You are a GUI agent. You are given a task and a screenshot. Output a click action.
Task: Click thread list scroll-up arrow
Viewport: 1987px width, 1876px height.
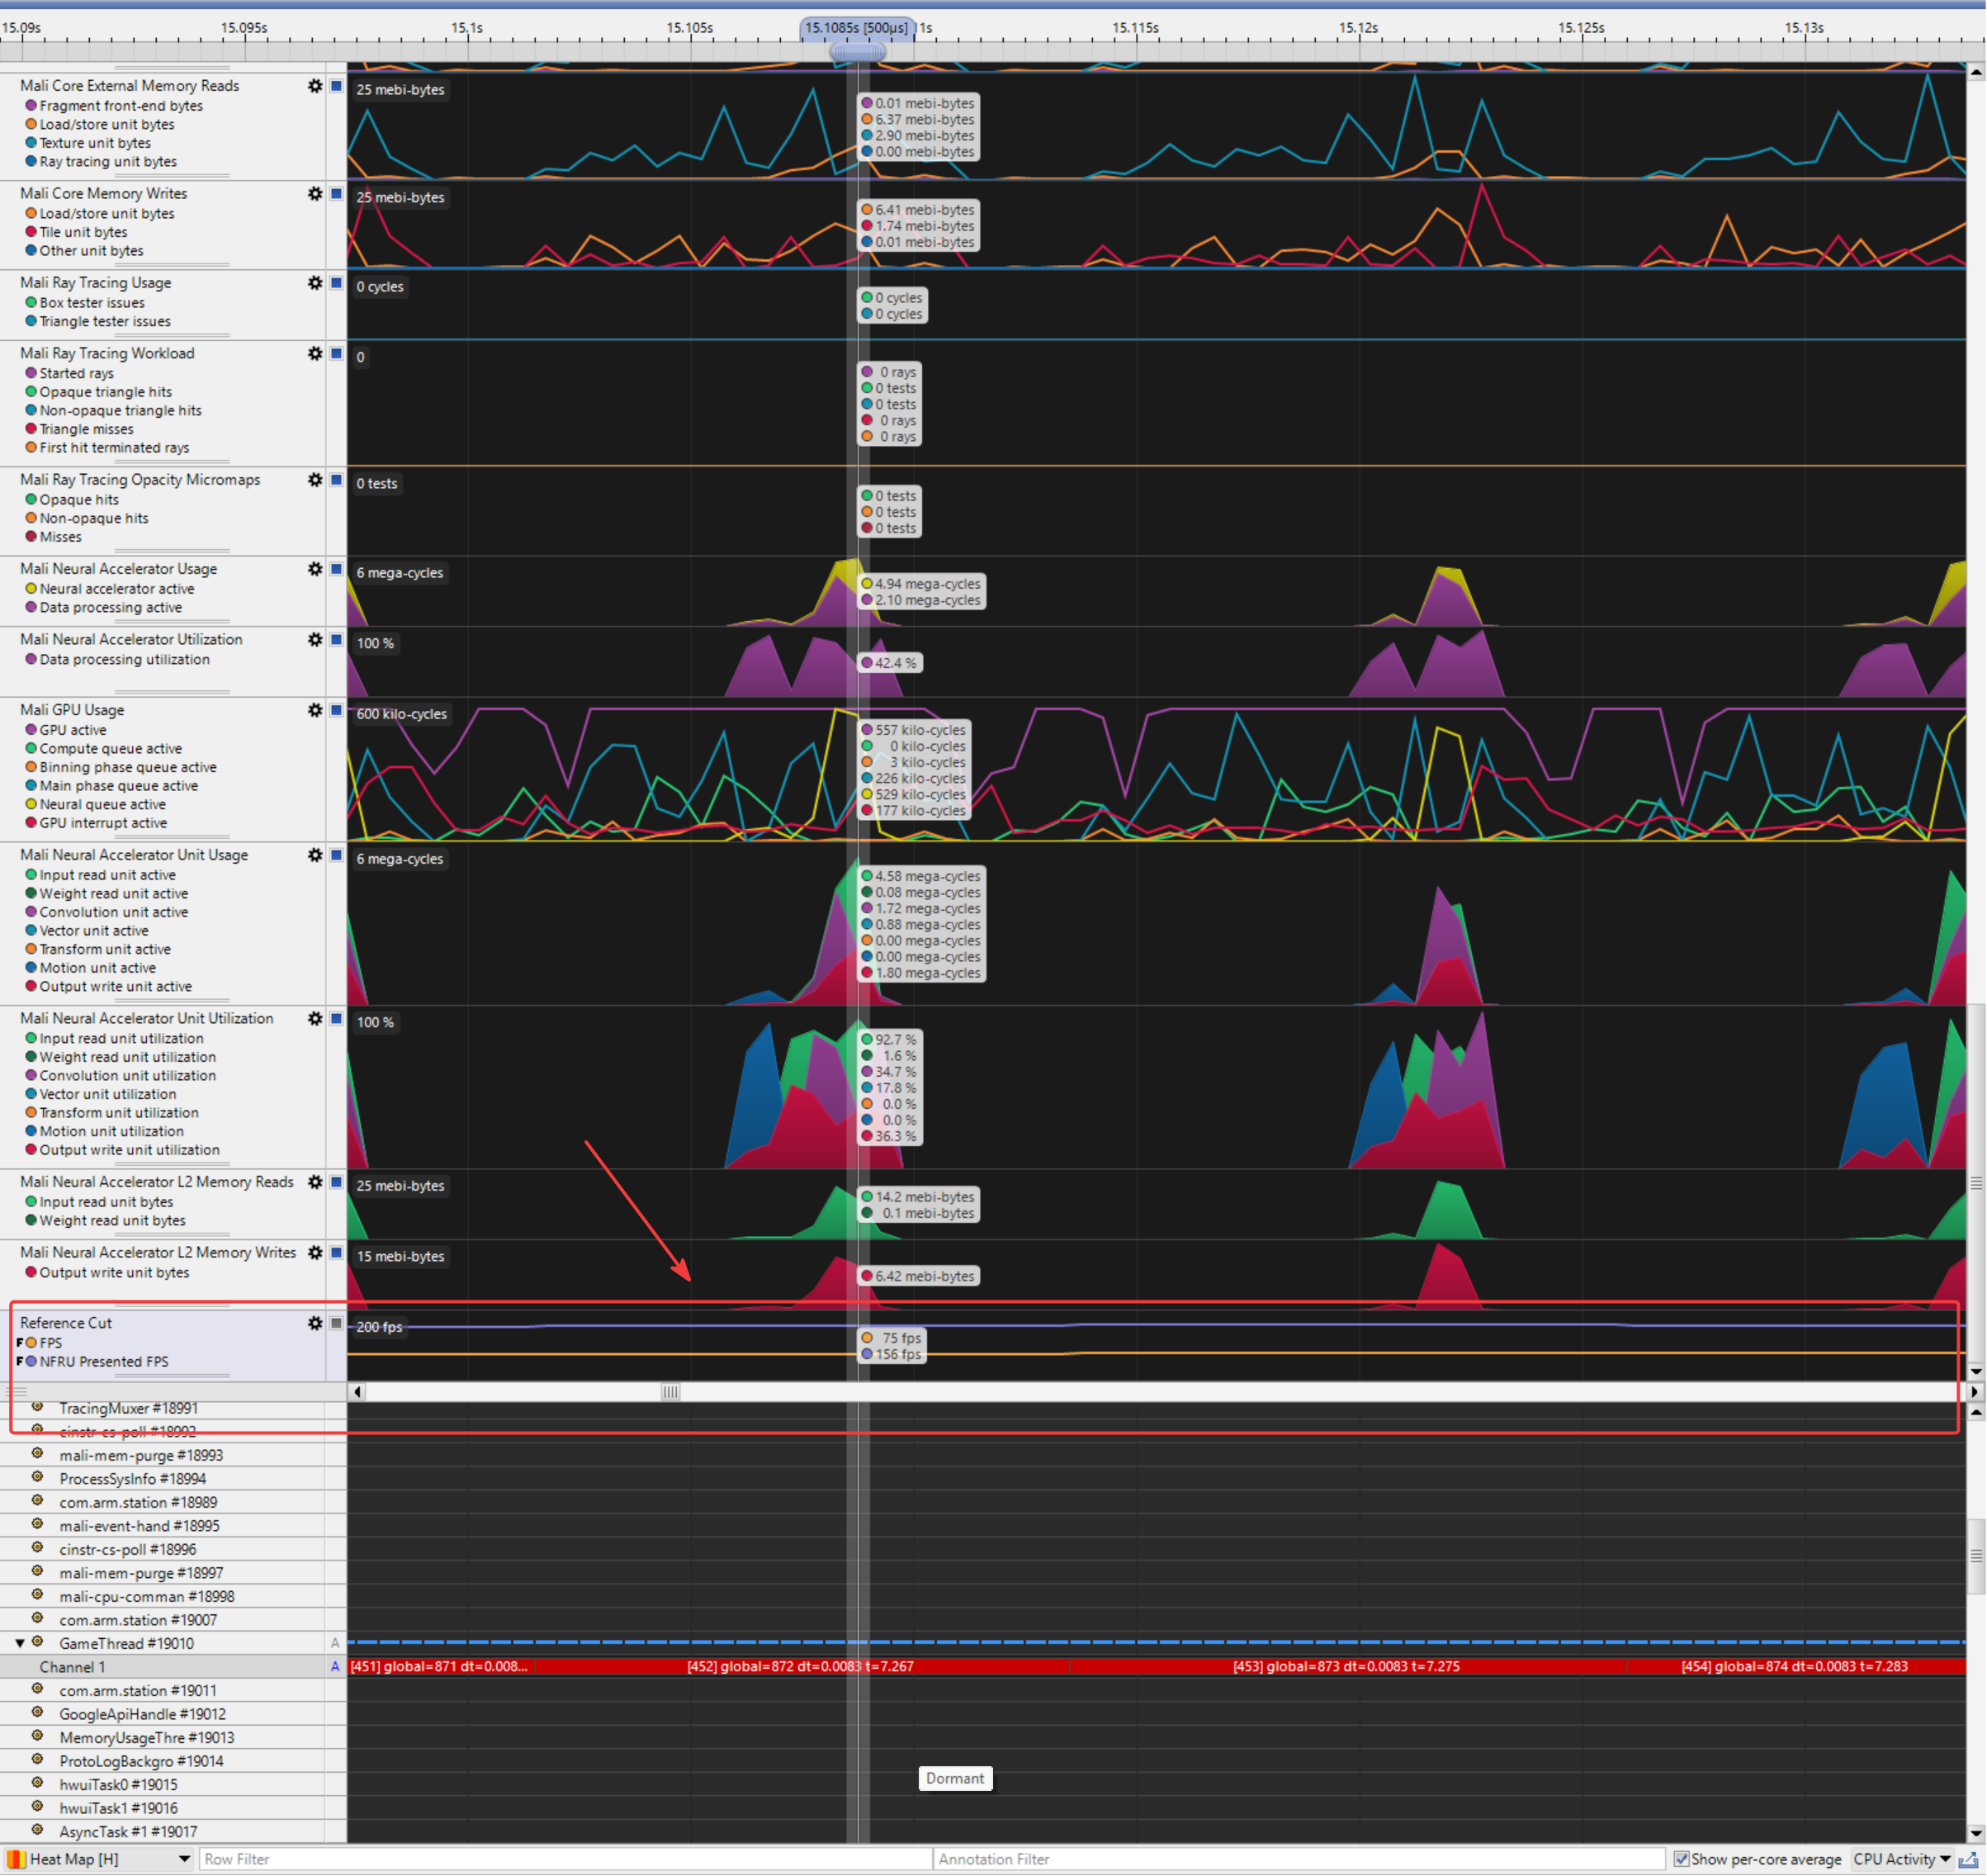1976,1412
